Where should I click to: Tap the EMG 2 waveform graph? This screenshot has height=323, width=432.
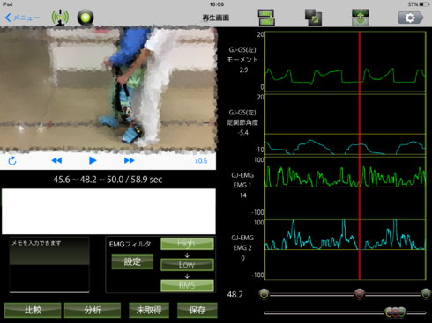click(x=345, y=249)
